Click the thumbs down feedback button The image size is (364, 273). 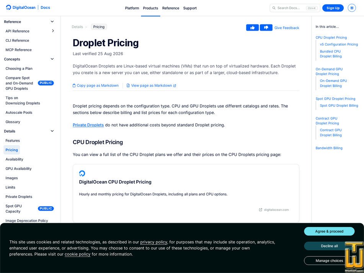click(x=266, y=28)
